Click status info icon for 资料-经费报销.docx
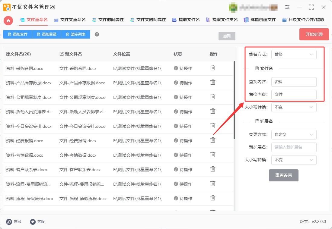Viewport: 332px width, 229px height. 176,140
